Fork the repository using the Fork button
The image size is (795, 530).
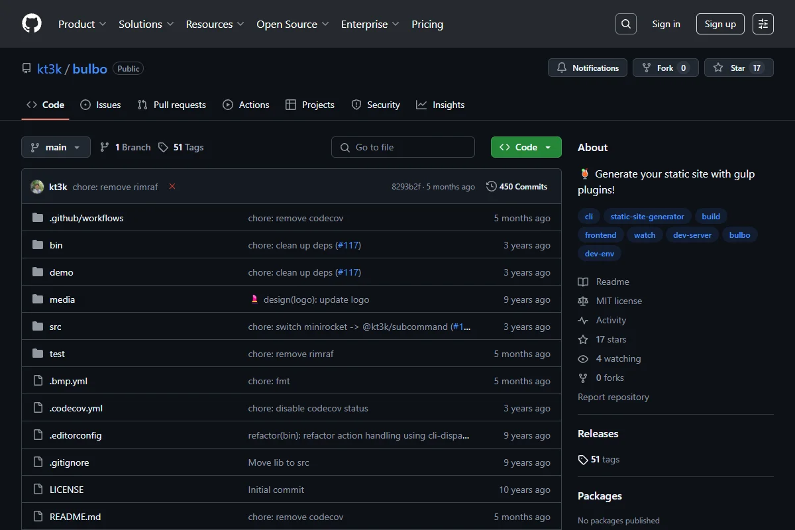click(x=666, y=68)
